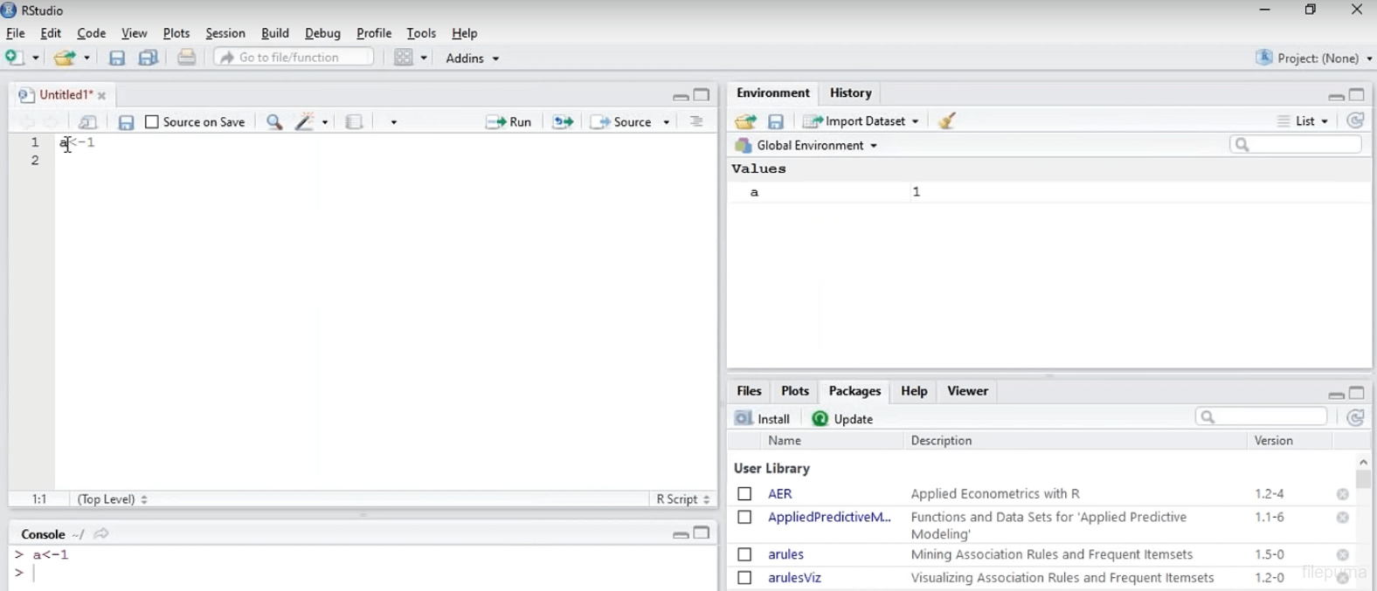Open the Session menu
The image size is (1377, 591).
225,33
